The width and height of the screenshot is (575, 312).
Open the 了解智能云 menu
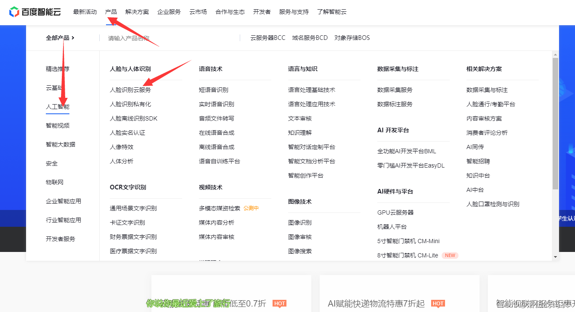pyautogui.click(x=332, y=12)
